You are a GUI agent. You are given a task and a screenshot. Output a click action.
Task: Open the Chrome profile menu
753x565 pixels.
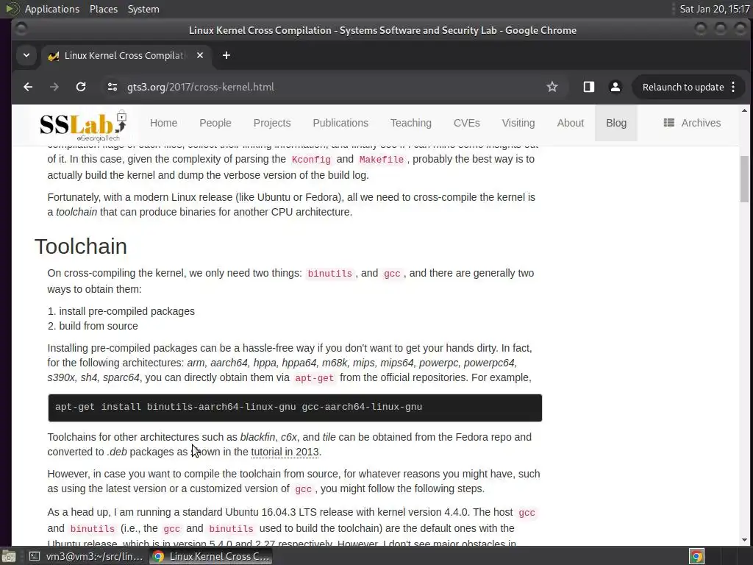coord(615,87)
